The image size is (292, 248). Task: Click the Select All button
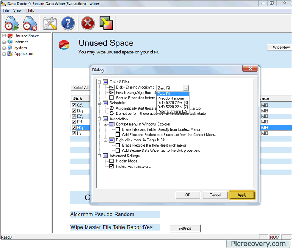pos(80,88)
